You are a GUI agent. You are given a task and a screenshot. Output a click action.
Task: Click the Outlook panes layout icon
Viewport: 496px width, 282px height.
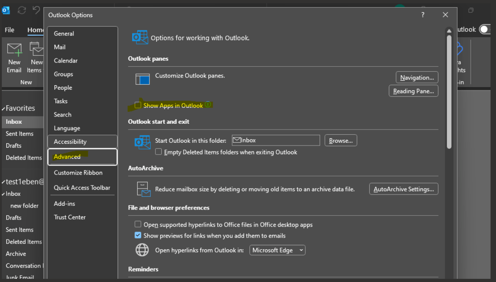[143, 79]
